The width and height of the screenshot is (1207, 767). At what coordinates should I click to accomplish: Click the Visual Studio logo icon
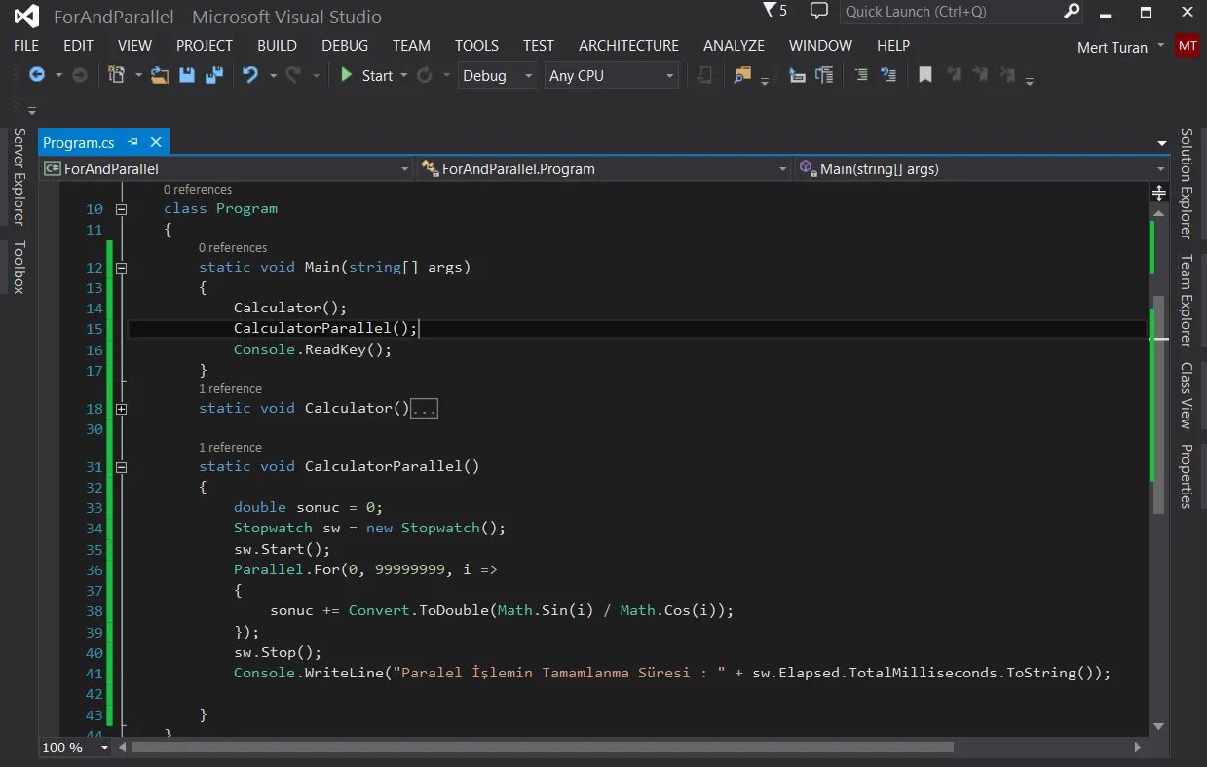tap(26, 17)
